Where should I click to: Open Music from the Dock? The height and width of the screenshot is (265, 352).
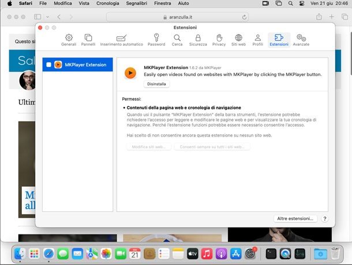coord(207,254)
